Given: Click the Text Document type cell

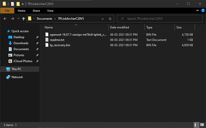Looking at the screenshot, I should 156,40.
